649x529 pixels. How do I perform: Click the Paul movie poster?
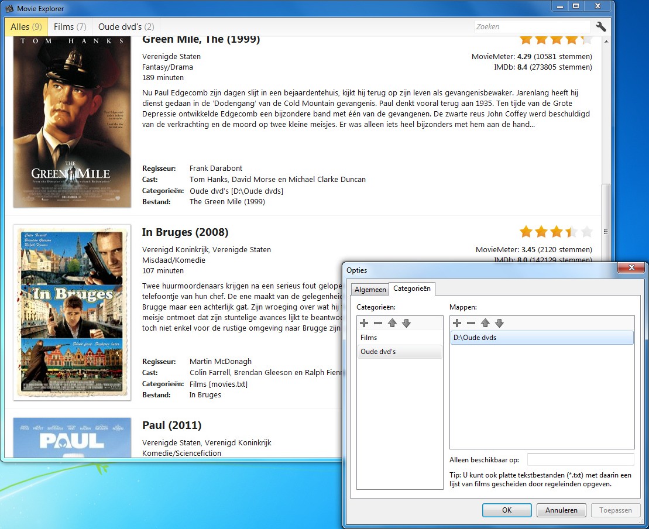click(72, 437)
